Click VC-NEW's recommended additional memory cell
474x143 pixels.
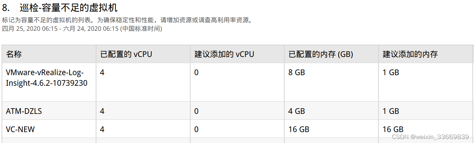(x=393, y=129)
